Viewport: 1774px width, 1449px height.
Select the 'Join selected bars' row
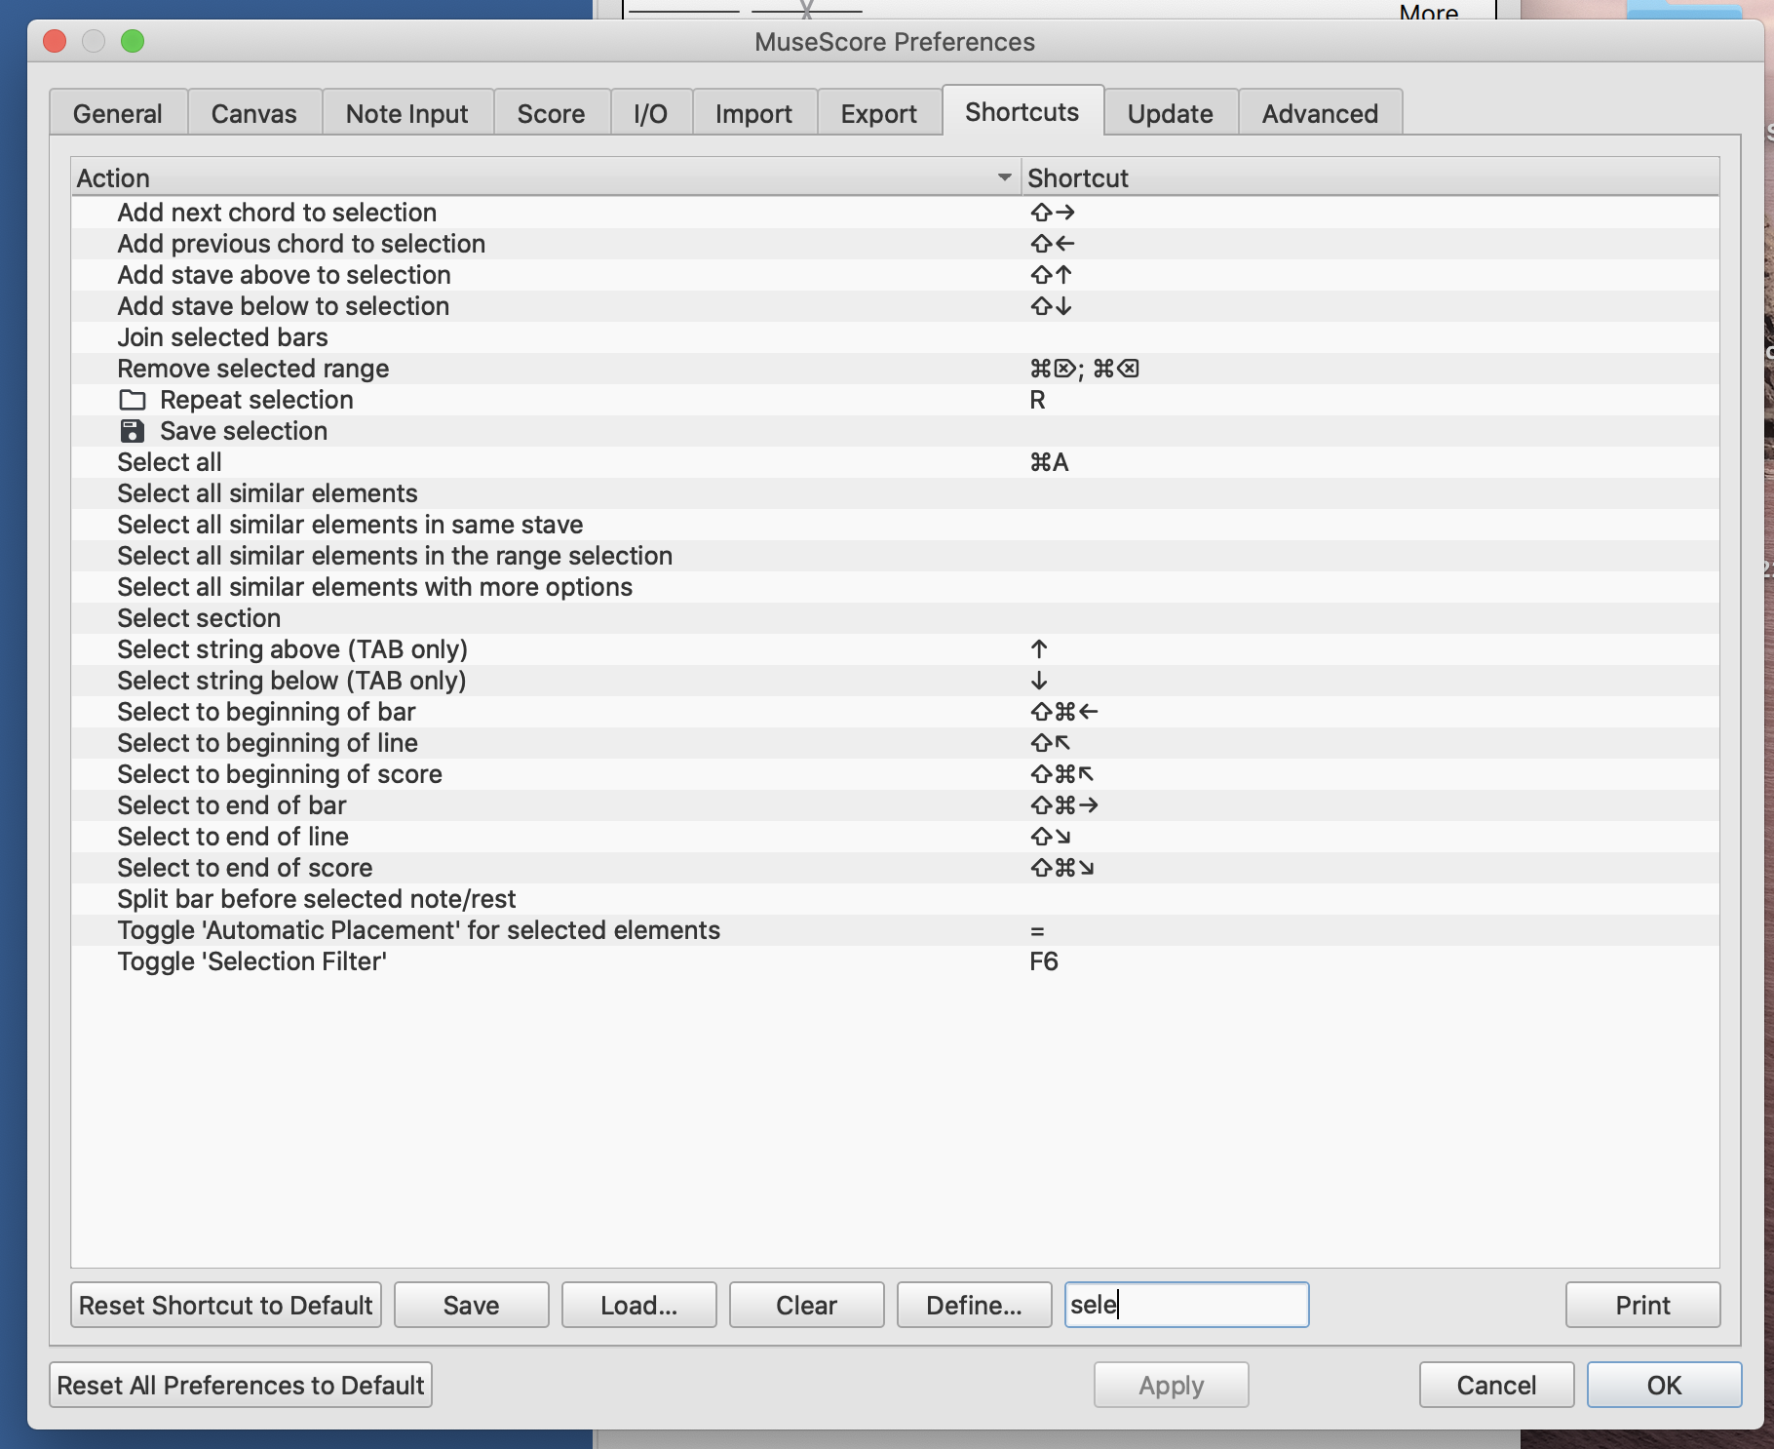tap(895, 337)
